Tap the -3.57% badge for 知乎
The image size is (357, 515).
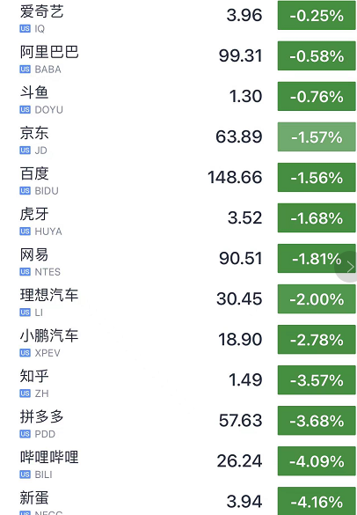click(x=317, y=380)
